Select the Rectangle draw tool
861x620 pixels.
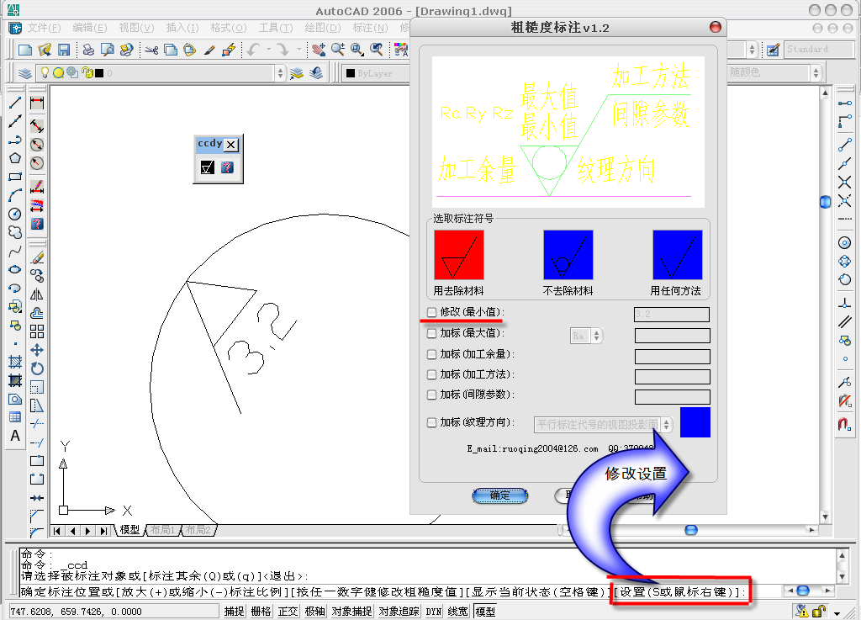15,177
